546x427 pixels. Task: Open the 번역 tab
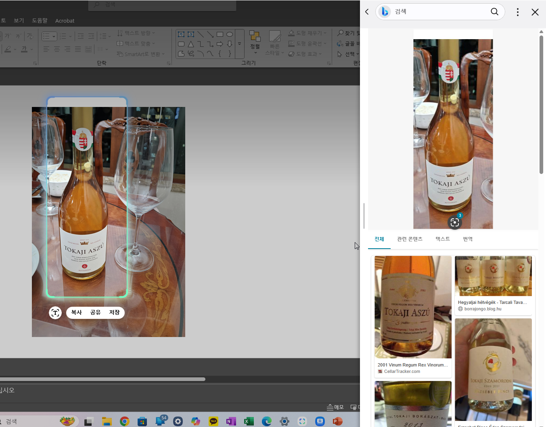(x=468, y=239)
